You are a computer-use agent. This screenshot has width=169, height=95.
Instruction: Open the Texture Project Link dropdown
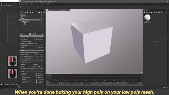36,69
